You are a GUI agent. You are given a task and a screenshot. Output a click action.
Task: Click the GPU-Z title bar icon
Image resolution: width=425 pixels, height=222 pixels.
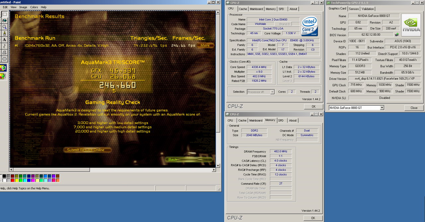pyautogui.click(x=328, y=3)
